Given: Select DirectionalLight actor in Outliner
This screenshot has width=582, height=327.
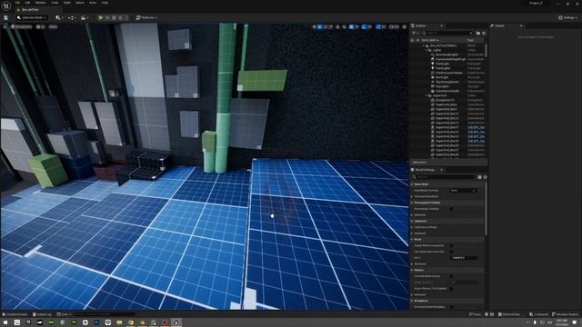Looking at the screenshot, I should [x=447, y=54].
